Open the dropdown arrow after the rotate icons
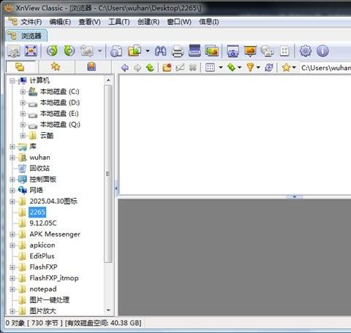The width and height of the screenshot is (351, 333). [x=99, y=51]
